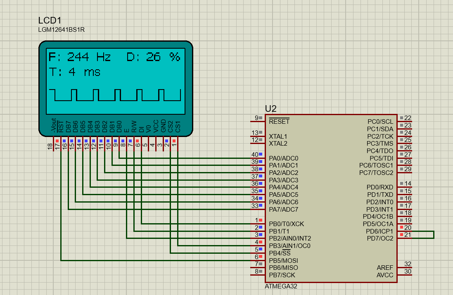Viewport: 453px width, 295px height.
Task: Click the U2 reference label
Action: point(271,109)
